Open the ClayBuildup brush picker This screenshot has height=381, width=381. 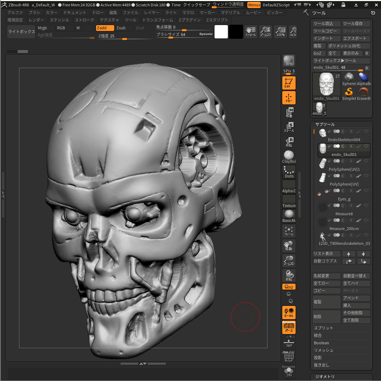click(289, 157)
